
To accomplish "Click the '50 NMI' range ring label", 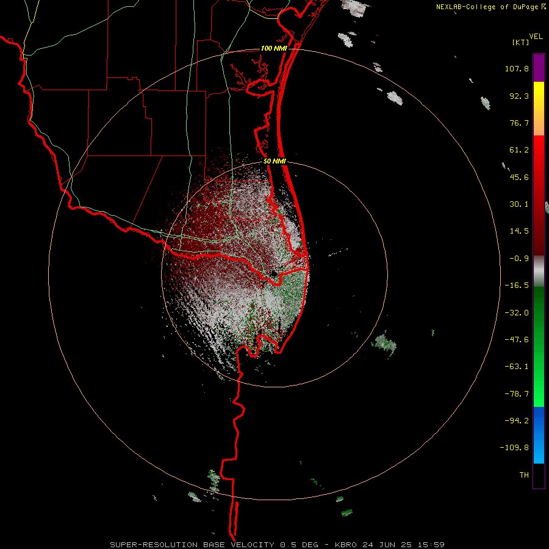I will 275,162.
